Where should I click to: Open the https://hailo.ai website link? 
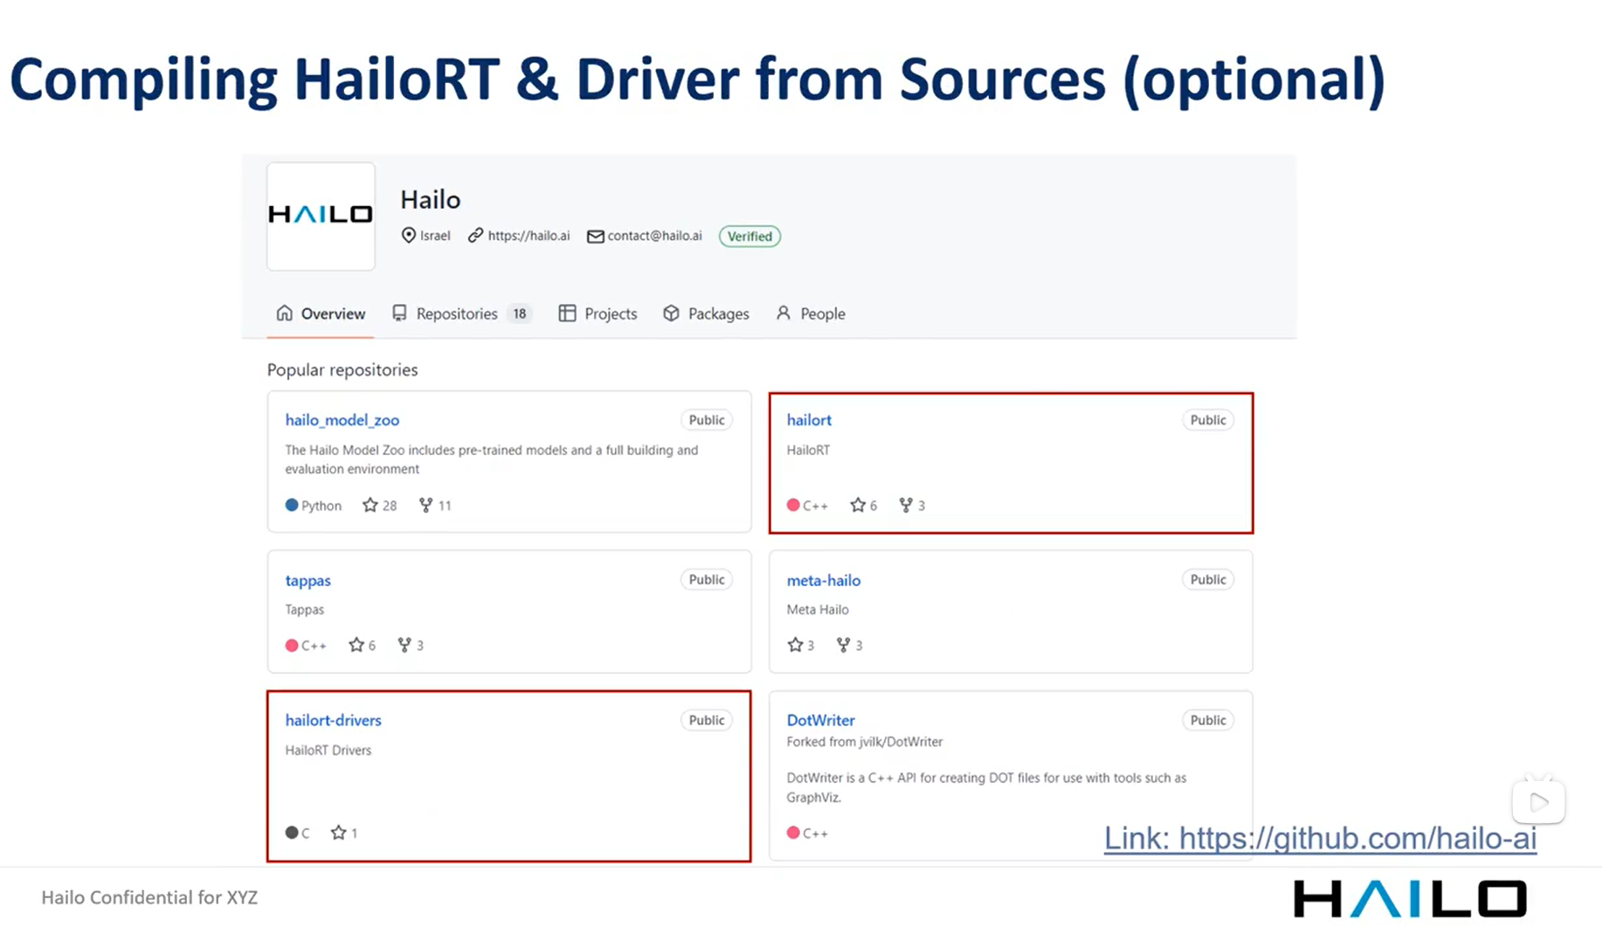529,236
